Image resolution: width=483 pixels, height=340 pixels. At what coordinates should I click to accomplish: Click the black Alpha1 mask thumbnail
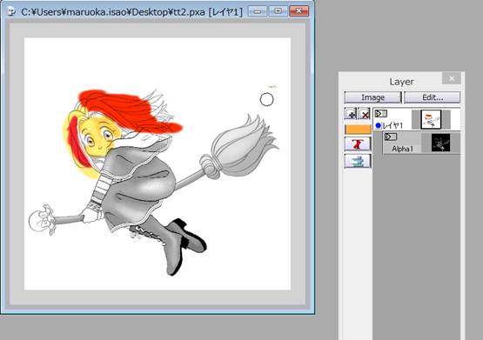tap(440, 143)
